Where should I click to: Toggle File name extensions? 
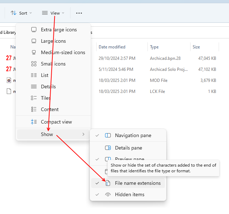point(128,183)
